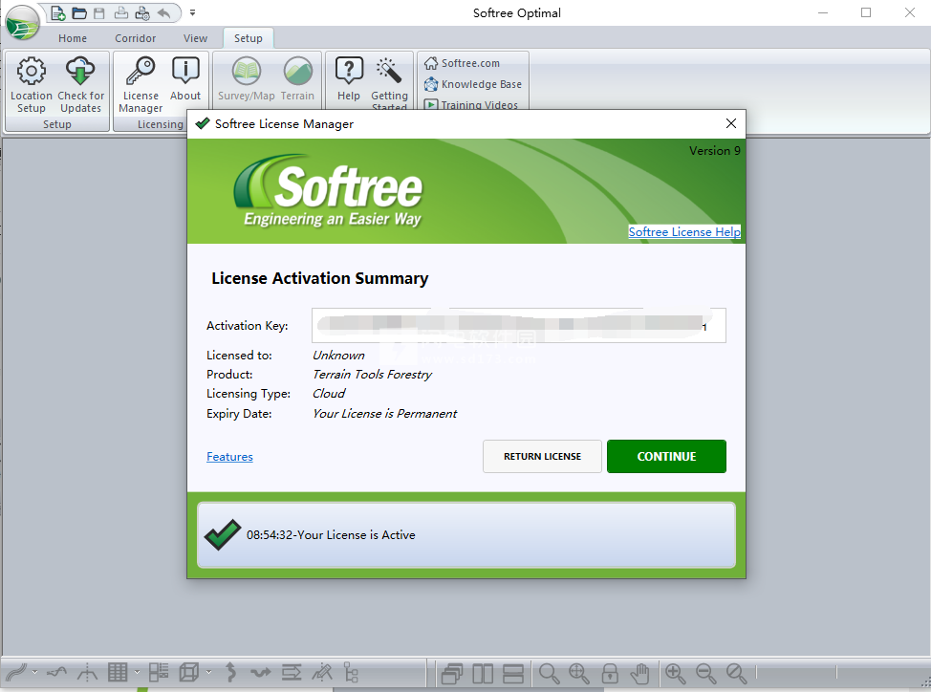The width and height of the screenshot is (931, 692).
Task: Click the 3D cube view icon
Action: click(189, 673)
